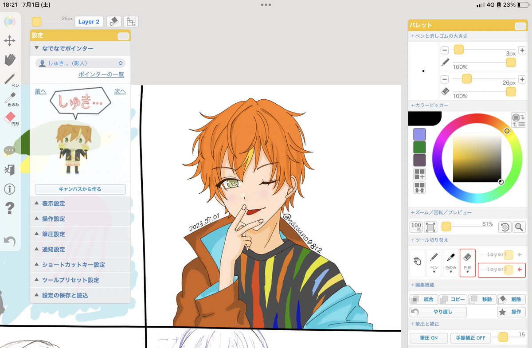Click 削除 delete button

(512, 300)
